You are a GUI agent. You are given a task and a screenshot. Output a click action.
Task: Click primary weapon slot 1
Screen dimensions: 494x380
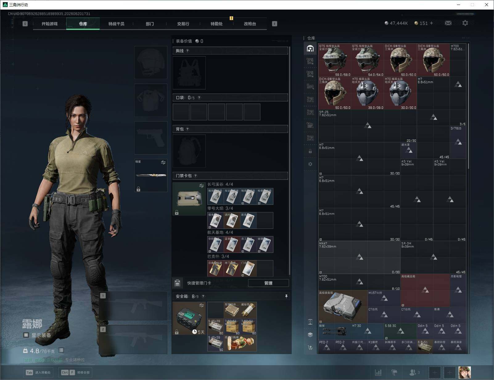(133, 306)
